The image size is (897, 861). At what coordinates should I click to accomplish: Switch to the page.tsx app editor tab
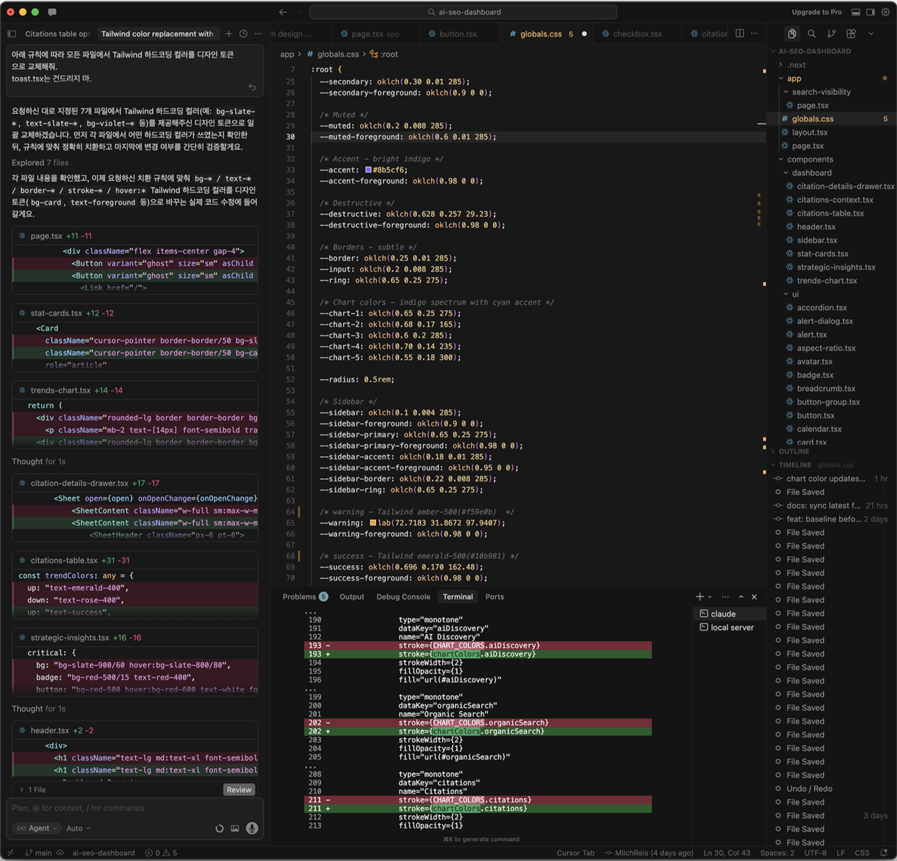click(375, 34)
